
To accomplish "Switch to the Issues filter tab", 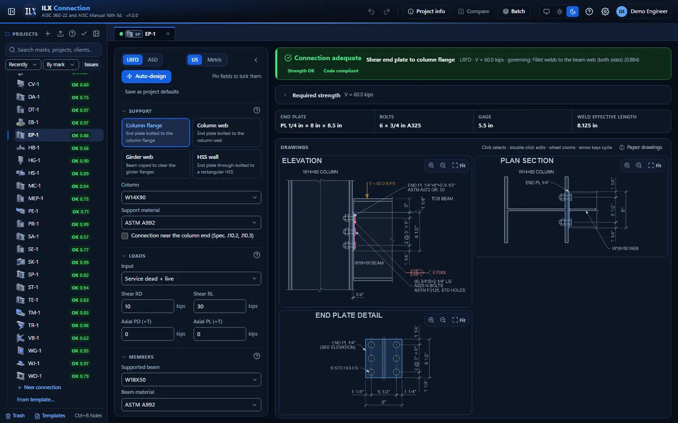I will click(x=91, y=64).
